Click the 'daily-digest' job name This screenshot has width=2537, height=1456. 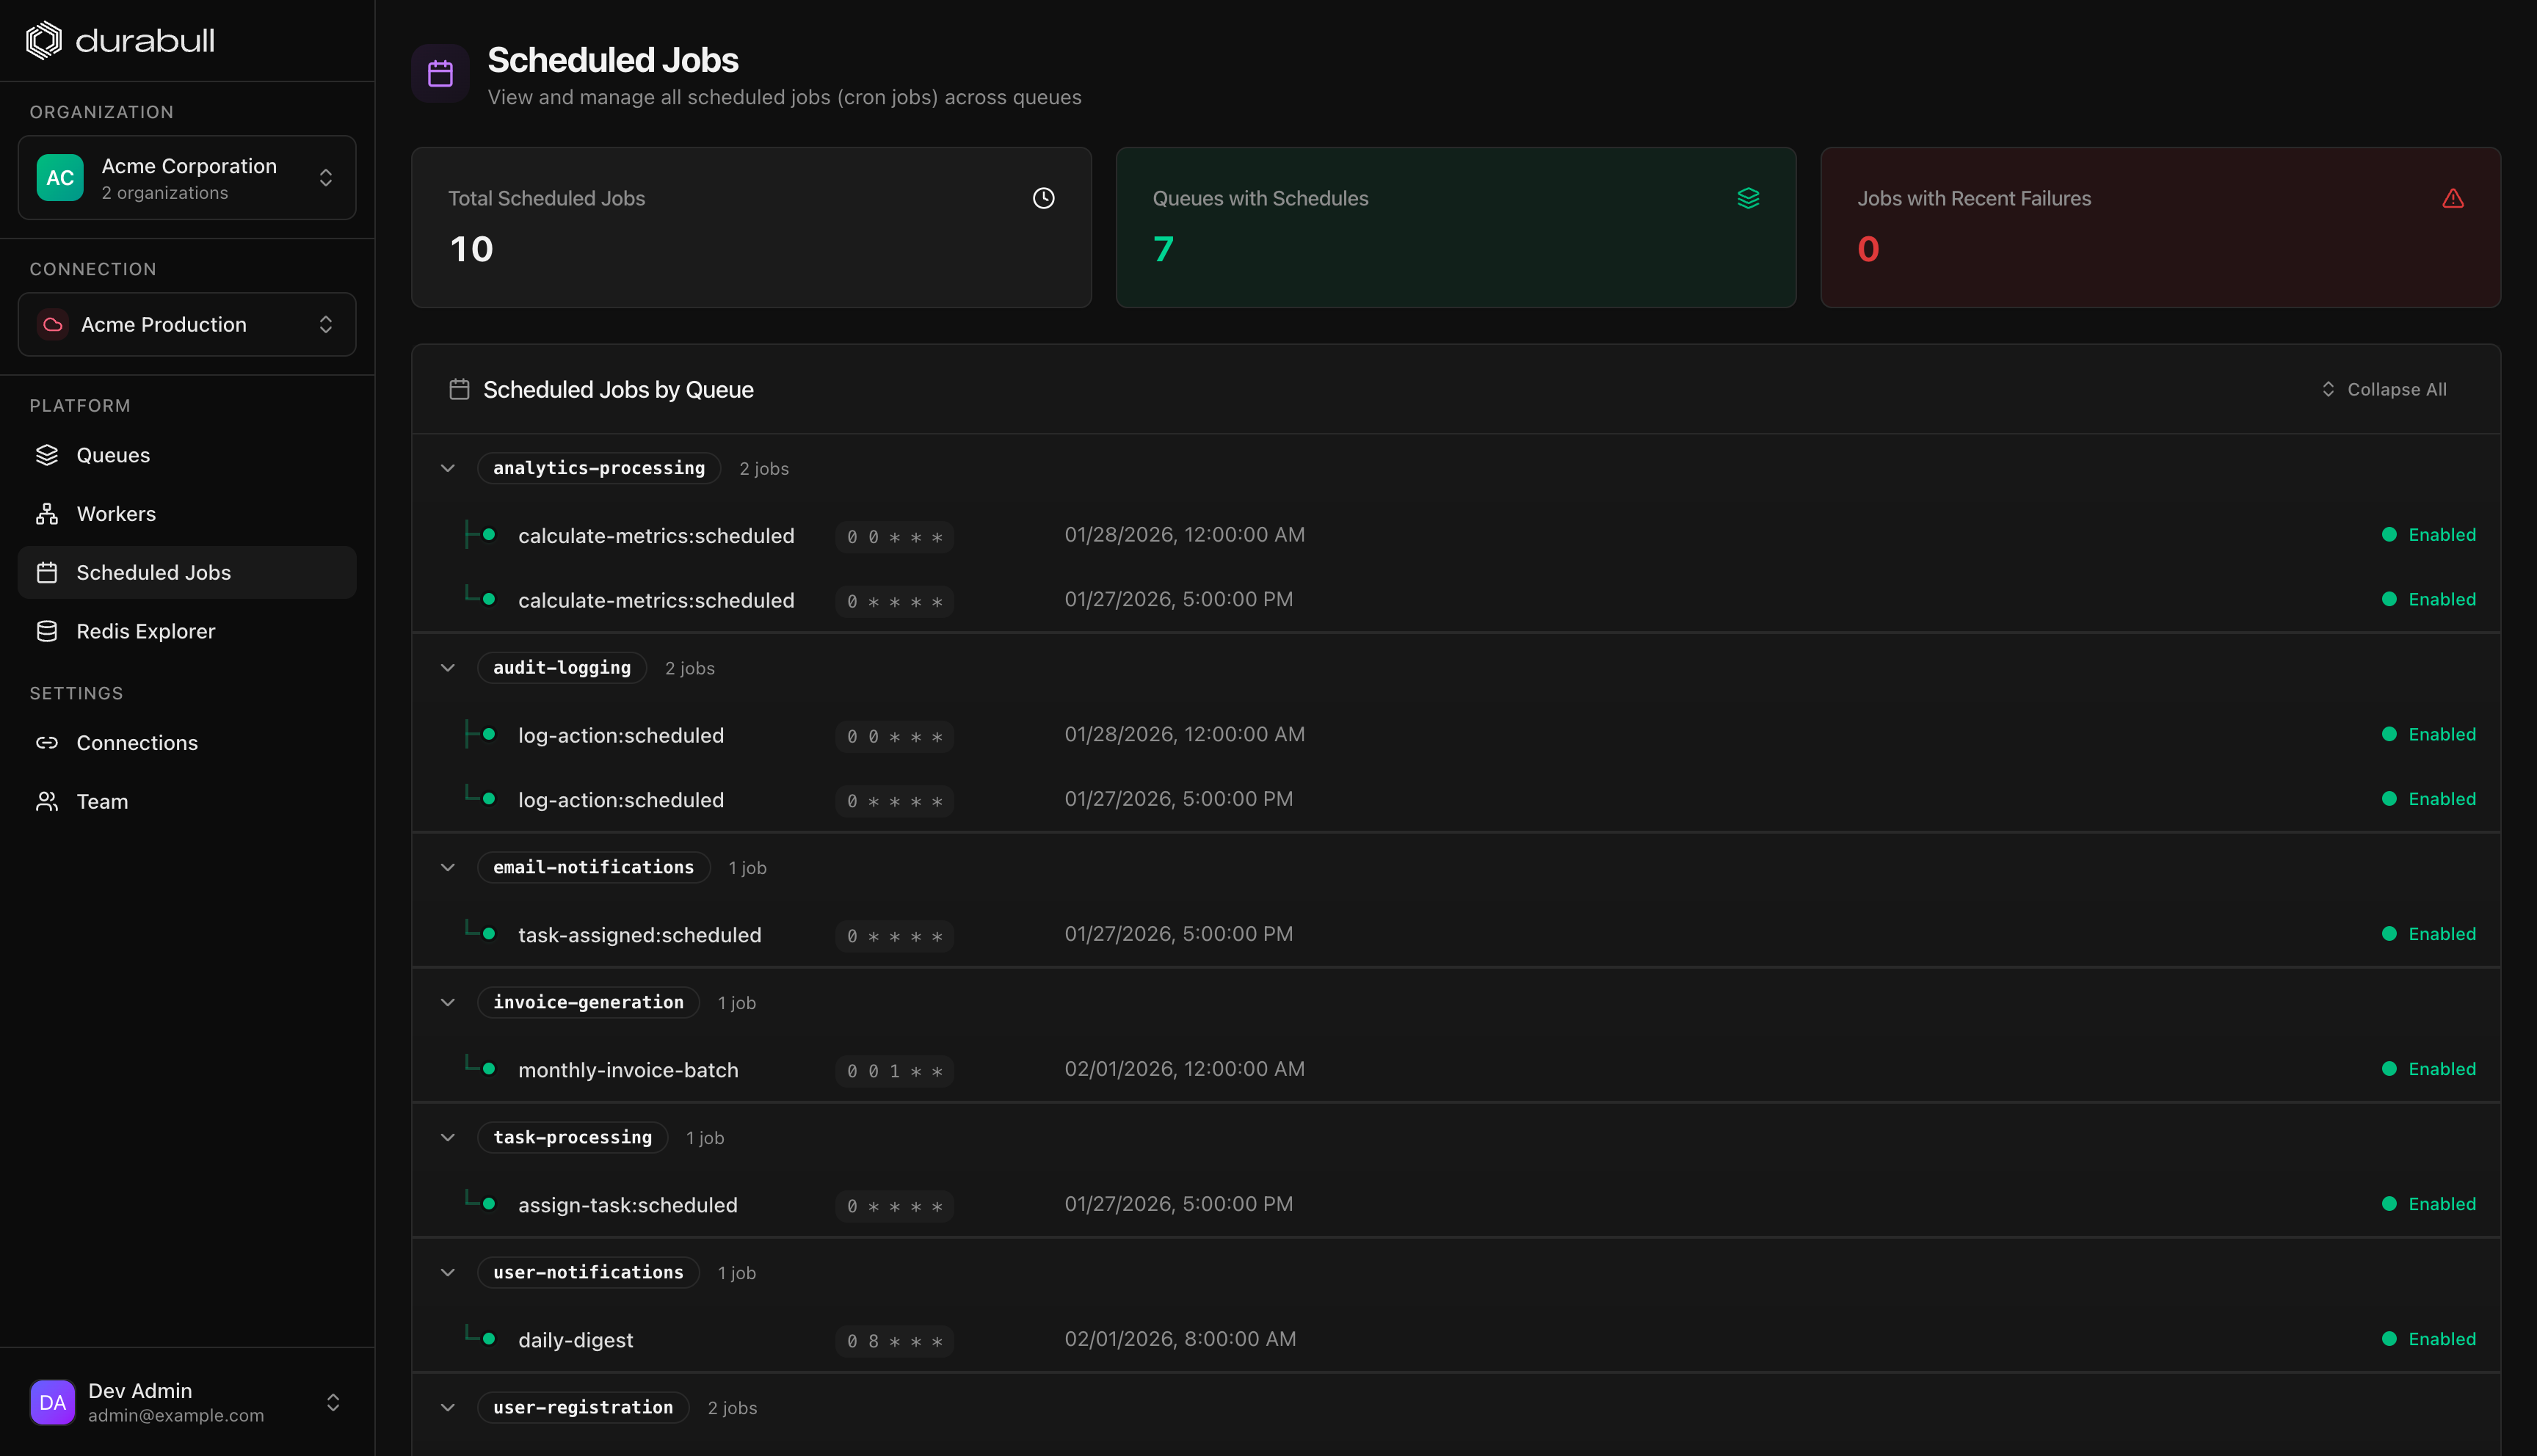576,1340
